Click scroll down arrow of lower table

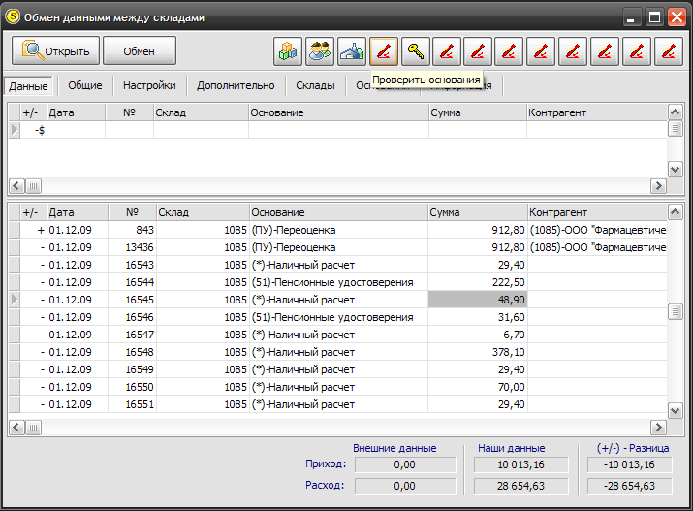click(675, 411)
